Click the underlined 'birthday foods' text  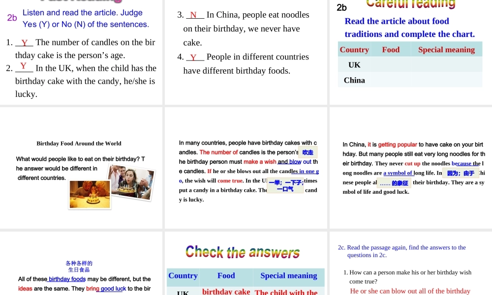click(67, 279)
